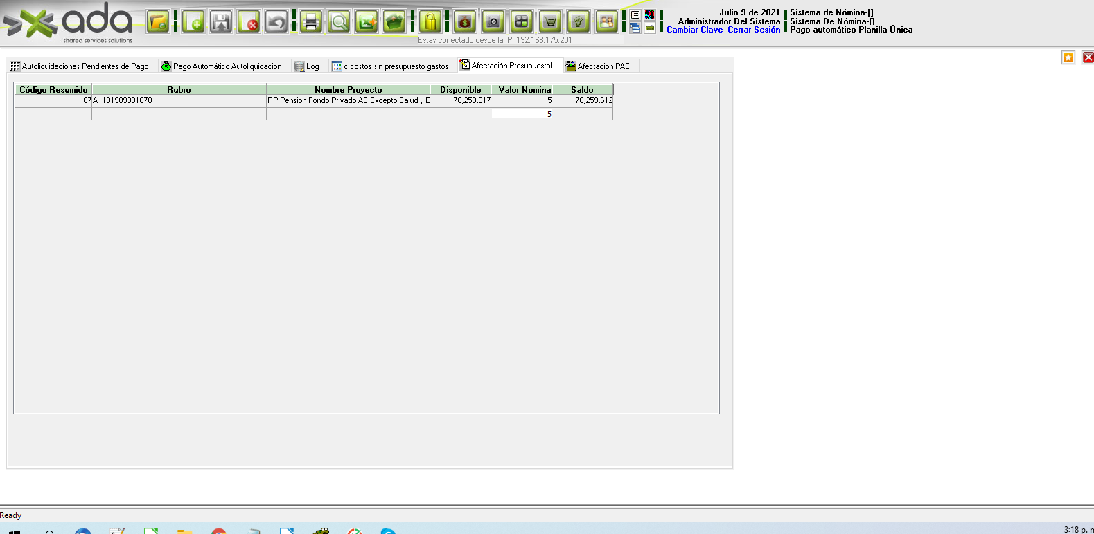Click the Rubro column header
The width and height of the screenshot is (1094, 534).
[179, 90]
